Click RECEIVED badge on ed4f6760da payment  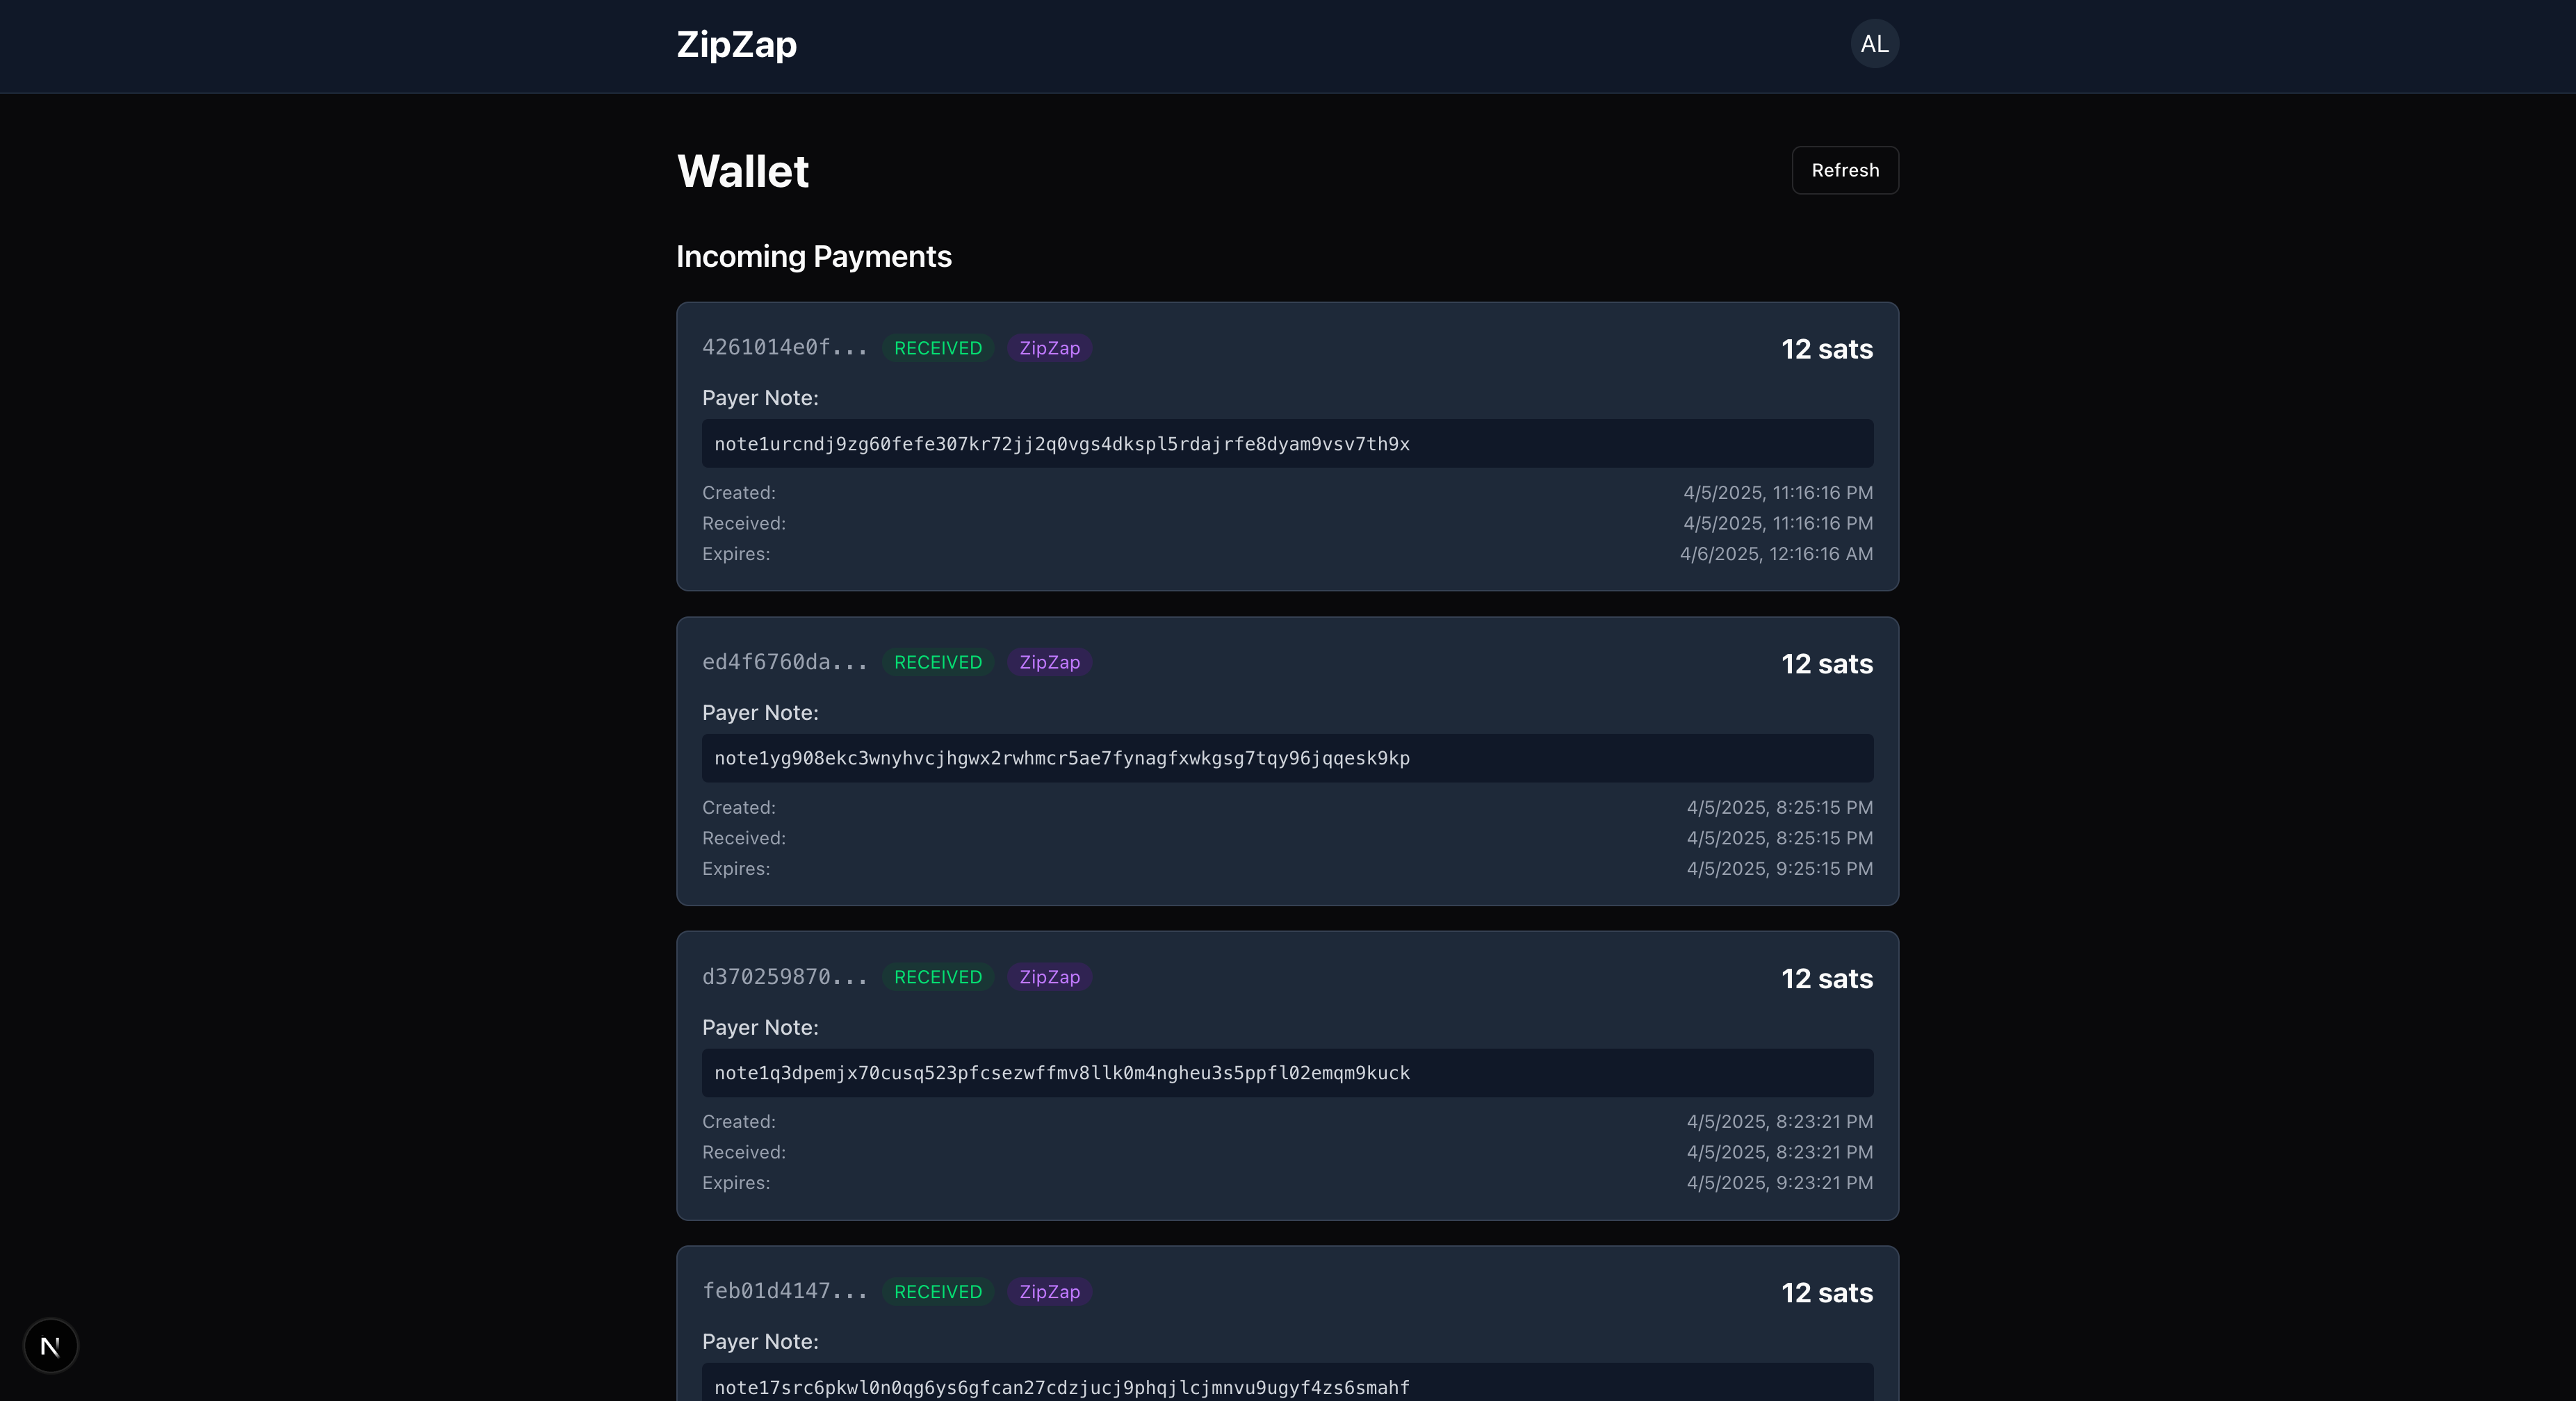pos(937,662)
